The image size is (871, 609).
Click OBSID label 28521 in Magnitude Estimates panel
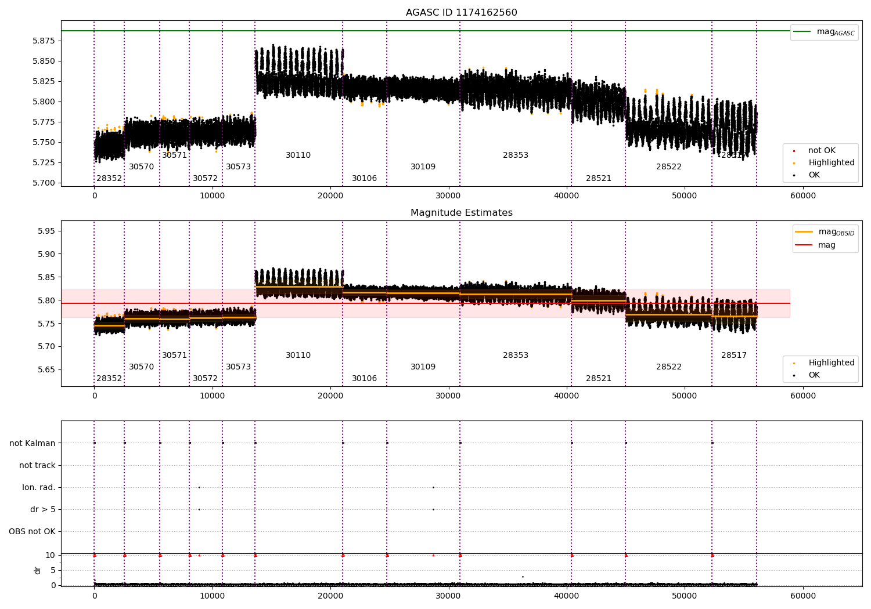coord(599,378)
